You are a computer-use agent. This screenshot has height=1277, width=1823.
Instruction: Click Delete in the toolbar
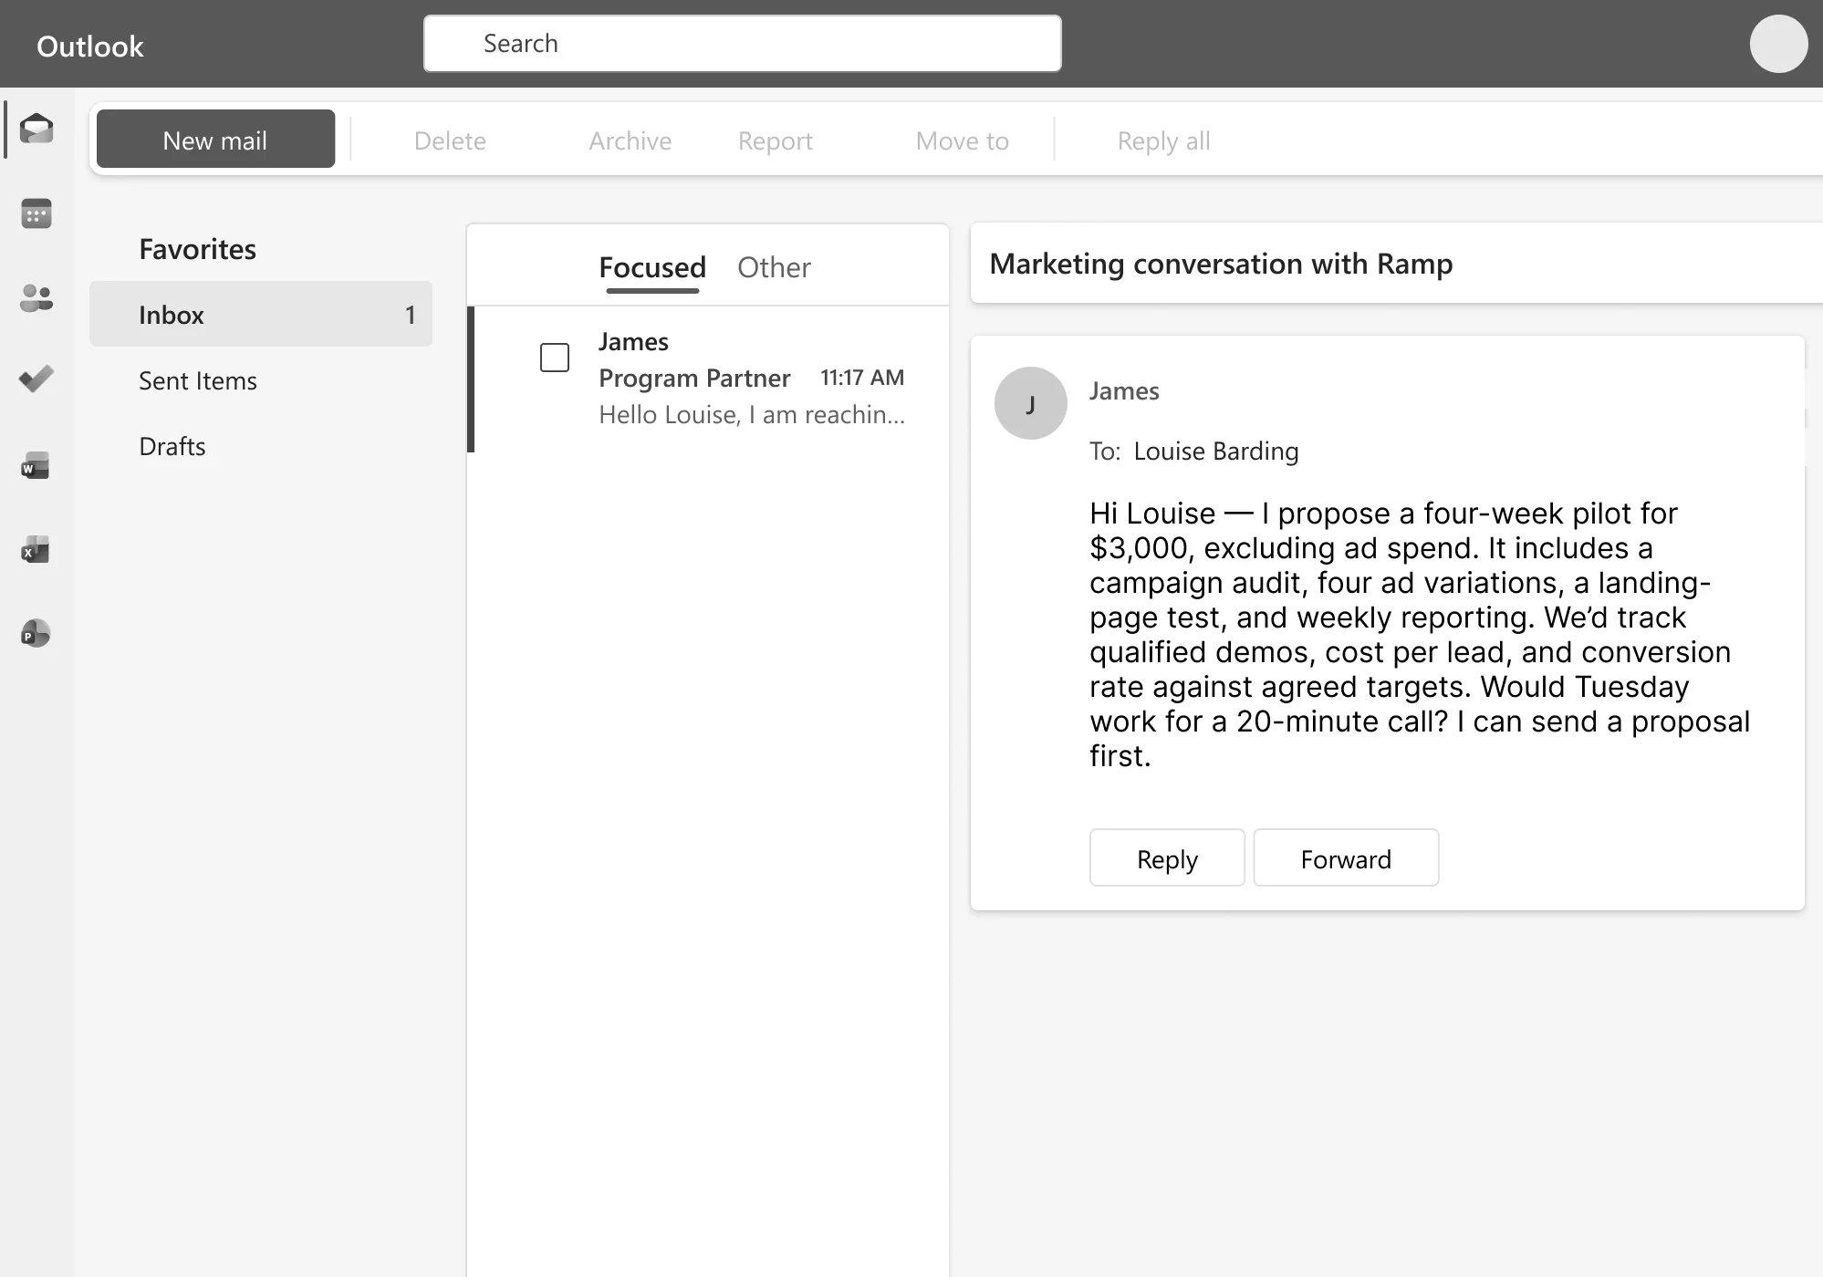[x=450, y=140]
